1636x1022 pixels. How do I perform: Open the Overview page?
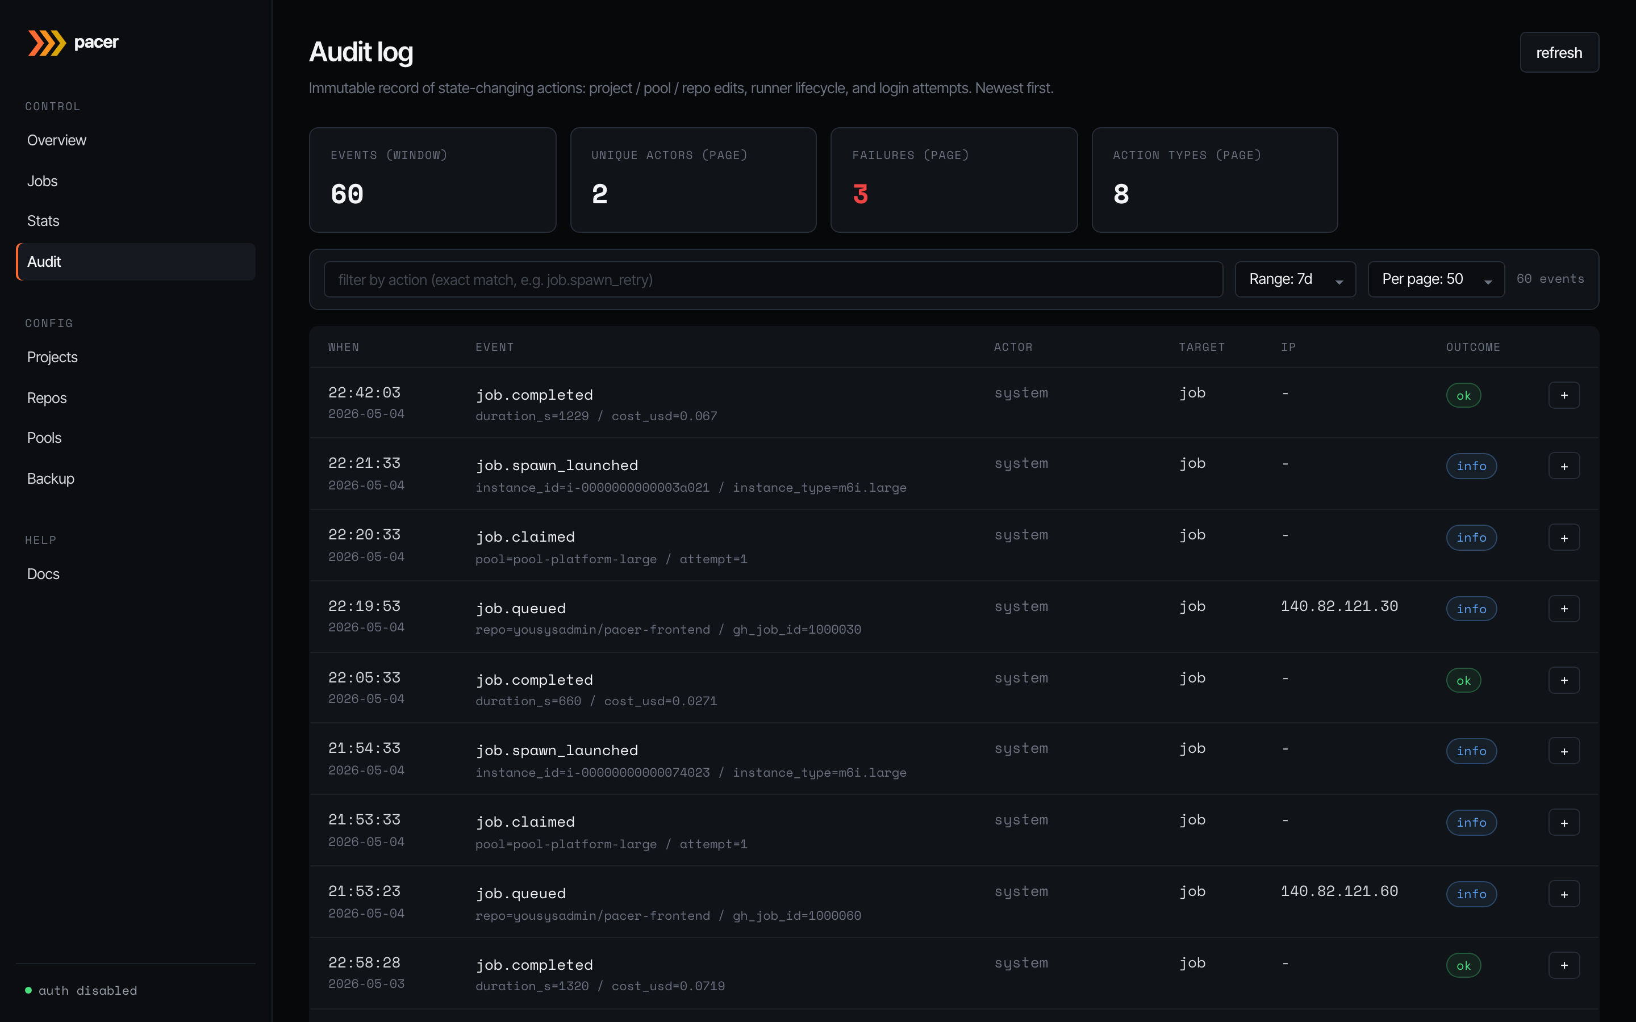point(57,140)
